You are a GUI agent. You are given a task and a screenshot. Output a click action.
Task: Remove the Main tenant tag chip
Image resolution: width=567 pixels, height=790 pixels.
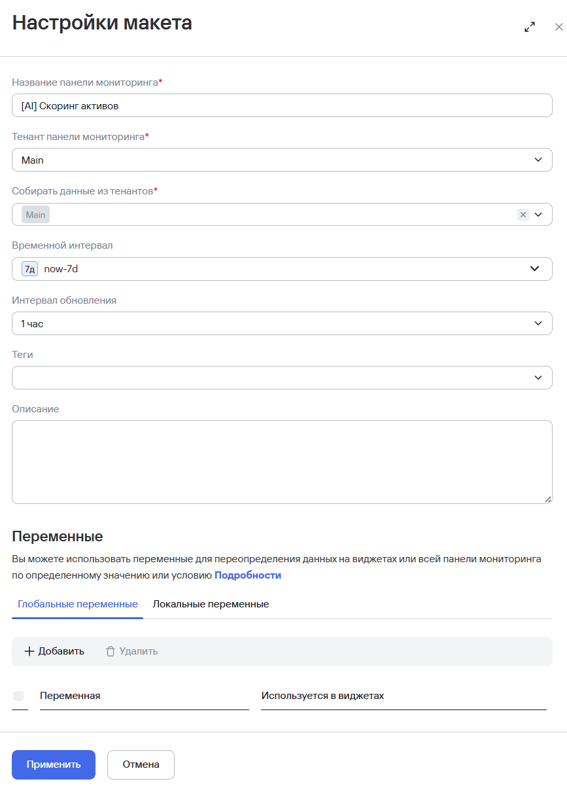(x=35, y=215)
